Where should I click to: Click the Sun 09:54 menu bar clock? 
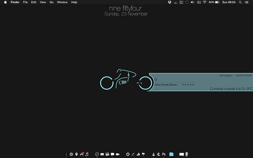pyautogui.click(x=229, y=2)
